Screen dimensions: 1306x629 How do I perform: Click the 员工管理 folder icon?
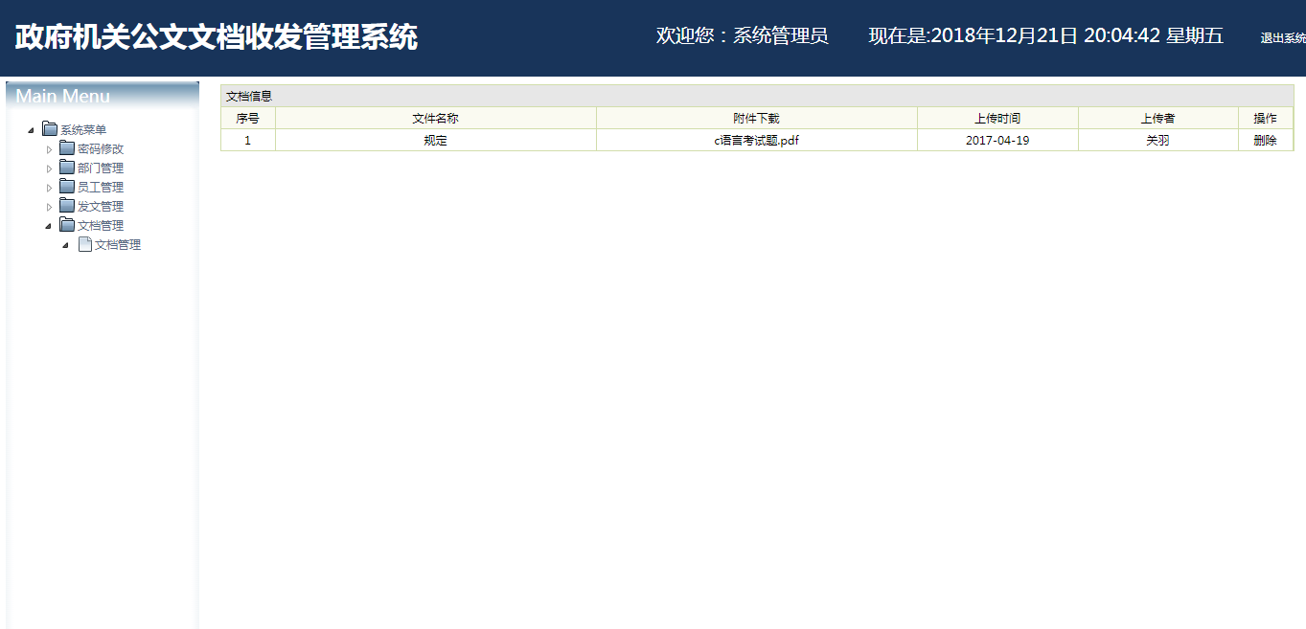67,187
